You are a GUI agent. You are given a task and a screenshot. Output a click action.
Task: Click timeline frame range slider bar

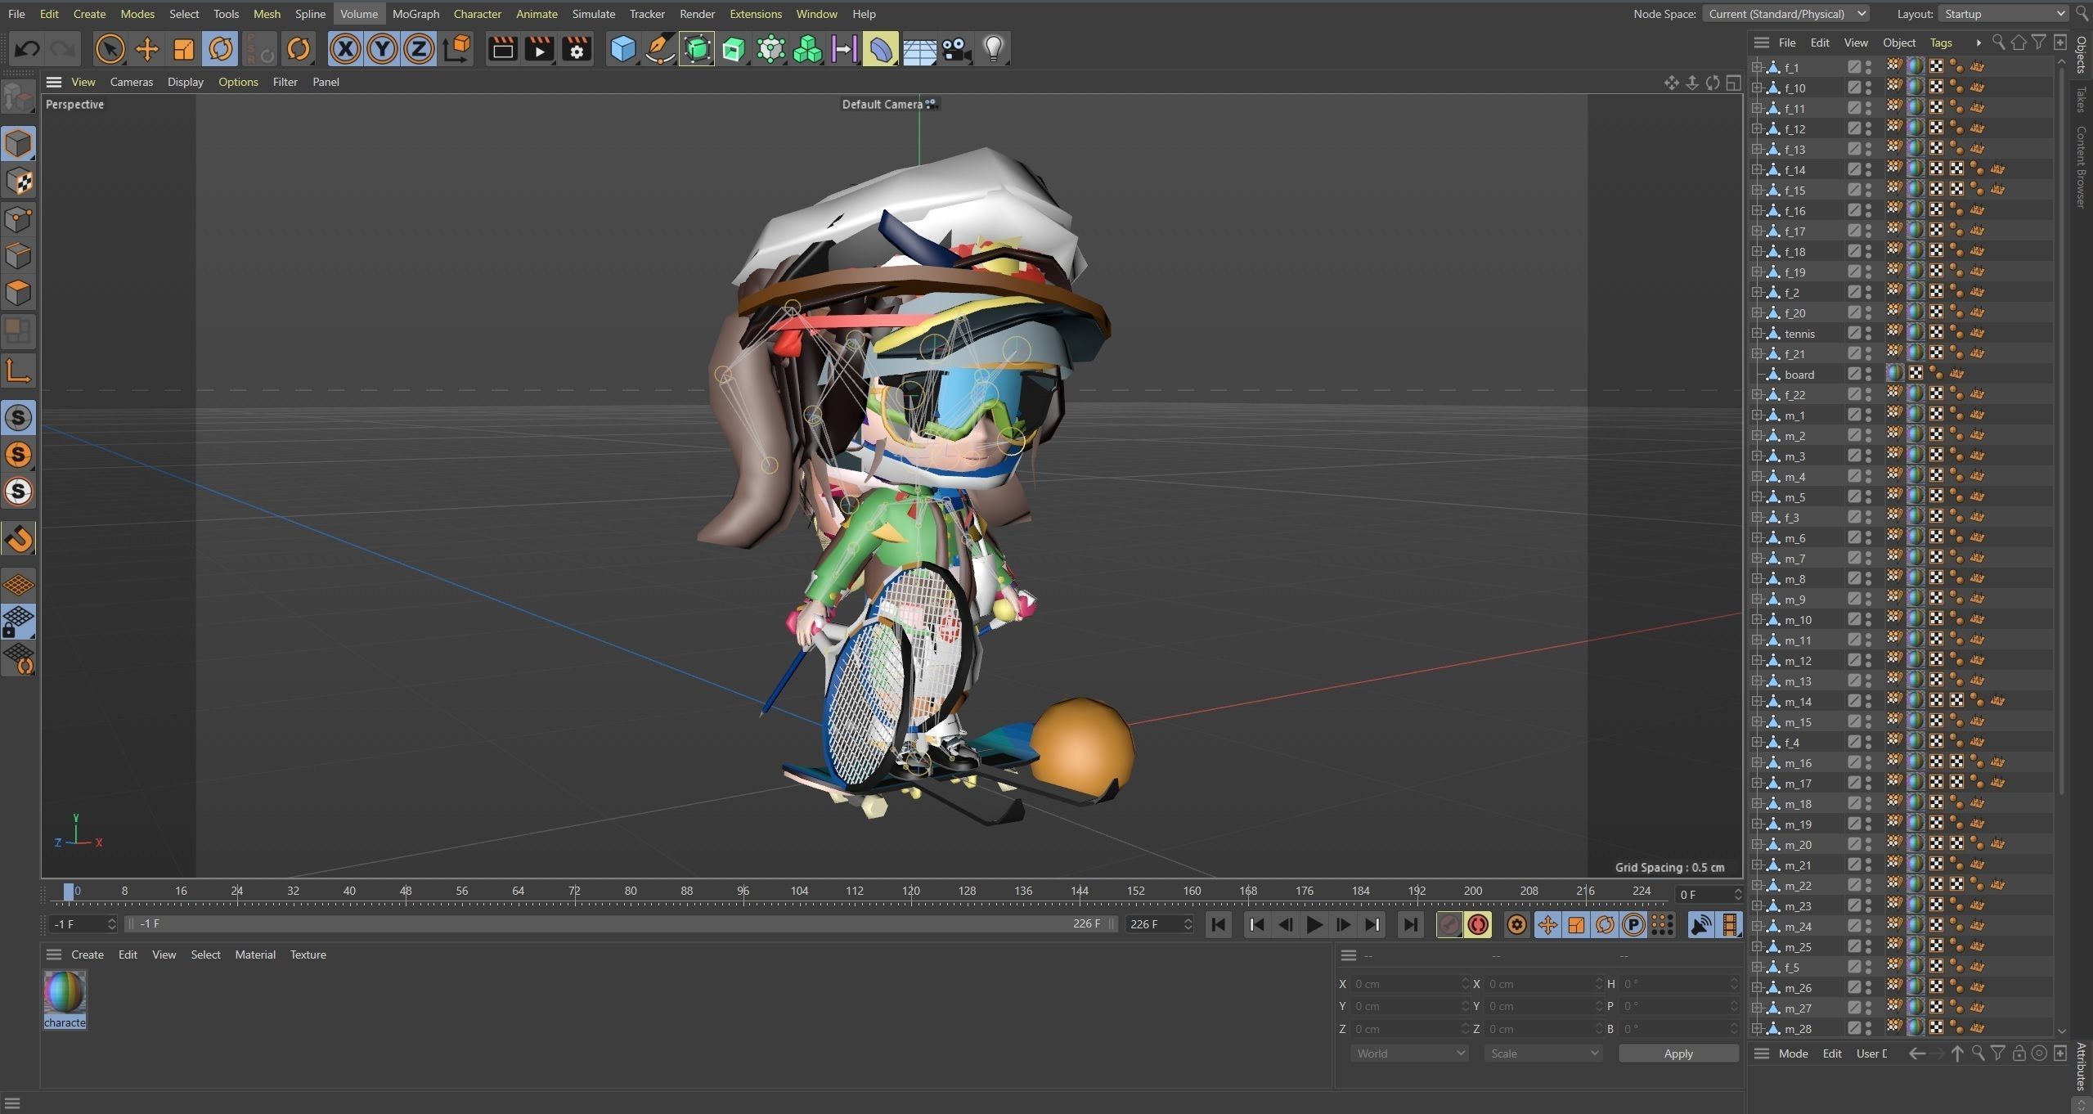tap(621, 924)
